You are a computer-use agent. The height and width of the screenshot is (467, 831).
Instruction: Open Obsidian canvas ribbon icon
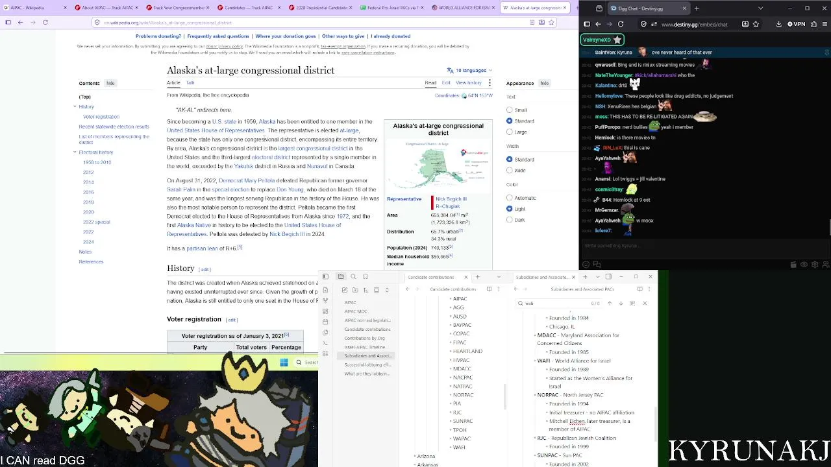(x=325, y=311)
